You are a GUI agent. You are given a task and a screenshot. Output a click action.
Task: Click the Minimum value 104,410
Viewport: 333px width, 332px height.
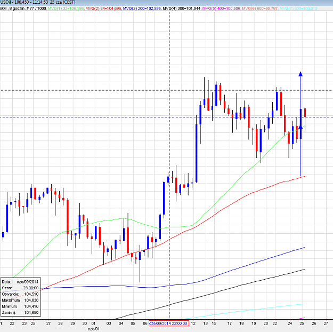(31, 306)
